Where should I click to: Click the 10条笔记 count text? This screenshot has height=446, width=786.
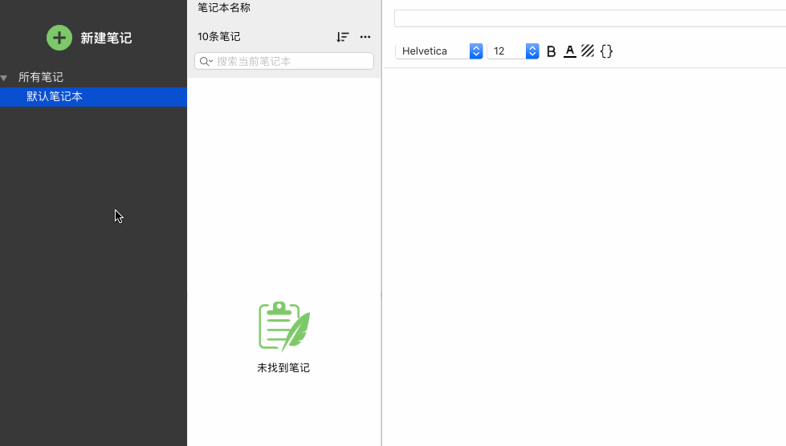pyautogui.click(x=219, y=37)
